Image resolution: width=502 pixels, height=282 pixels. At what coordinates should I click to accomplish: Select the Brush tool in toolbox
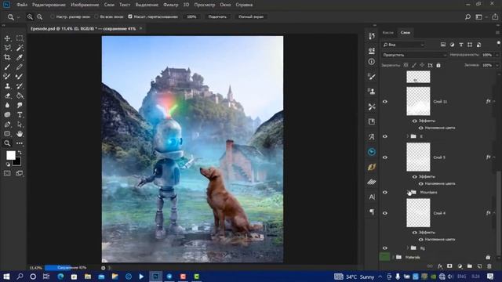7,67
